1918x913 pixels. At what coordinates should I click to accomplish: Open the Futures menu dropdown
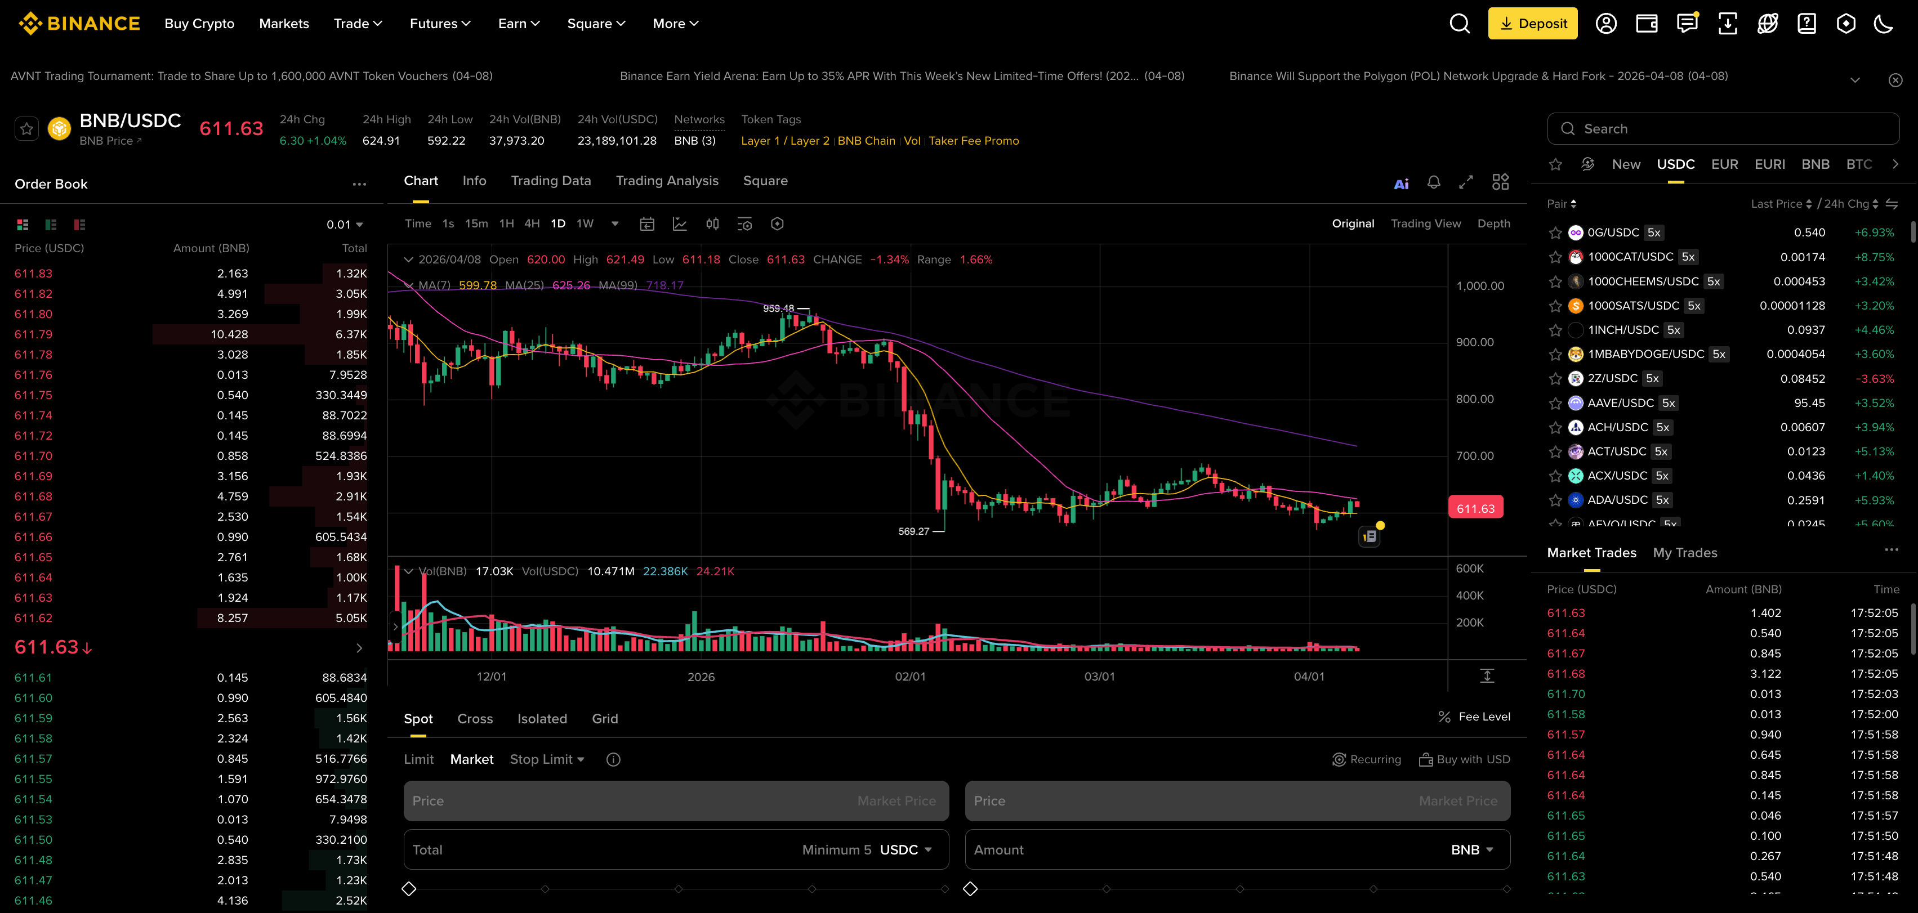click(440, 24)
